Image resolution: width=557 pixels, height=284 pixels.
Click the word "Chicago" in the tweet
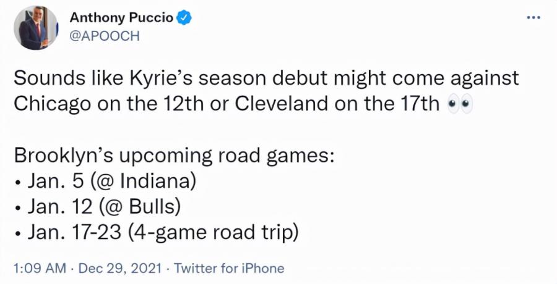pos(52,104)
